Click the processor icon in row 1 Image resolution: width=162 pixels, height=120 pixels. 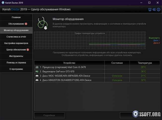click(x=37, y=67)
